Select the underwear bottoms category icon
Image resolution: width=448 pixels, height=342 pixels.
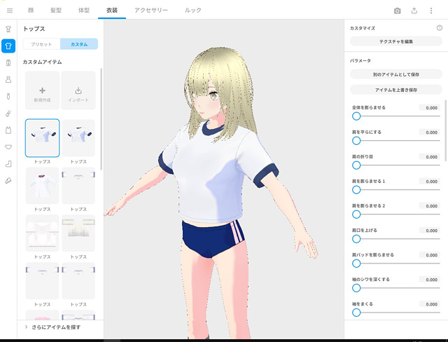pyautogui.click(x=8, y=147)
